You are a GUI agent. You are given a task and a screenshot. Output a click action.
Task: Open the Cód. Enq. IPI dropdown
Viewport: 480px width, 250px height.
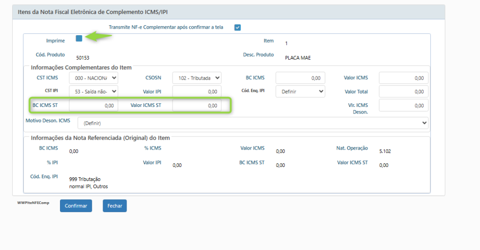point(300,91)
